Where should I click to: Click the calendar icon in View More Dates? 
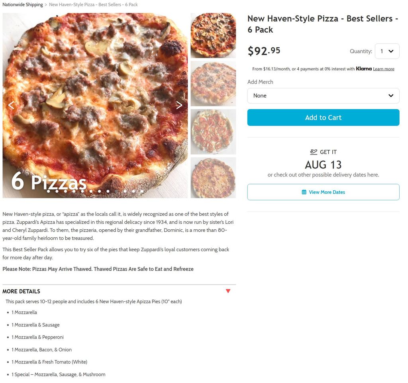coord(304,192)
